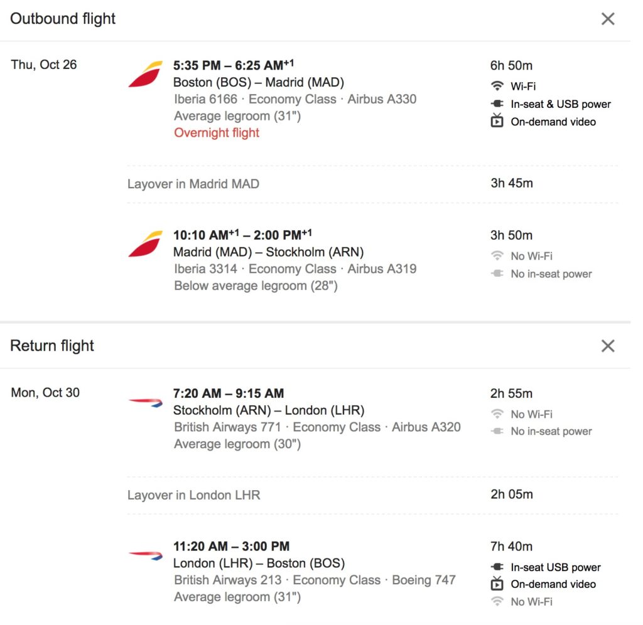The width and height of the screenshot is (643, 625).
Task: Click Iberia logo on Madrid–Stockholm flight
Action: [146, 244]
